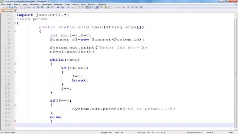238x134 pixels.
Task: Click the Replace toolbar icon
Action: coord(62,7)
